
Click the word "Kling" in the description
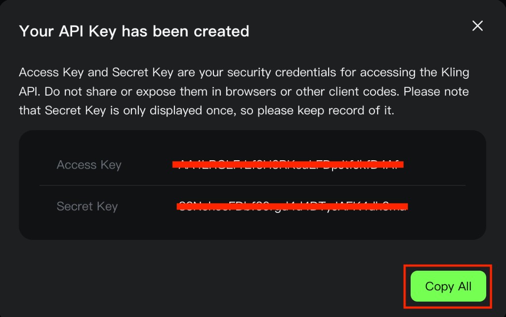pyautogui.click(x=455, y=73)
